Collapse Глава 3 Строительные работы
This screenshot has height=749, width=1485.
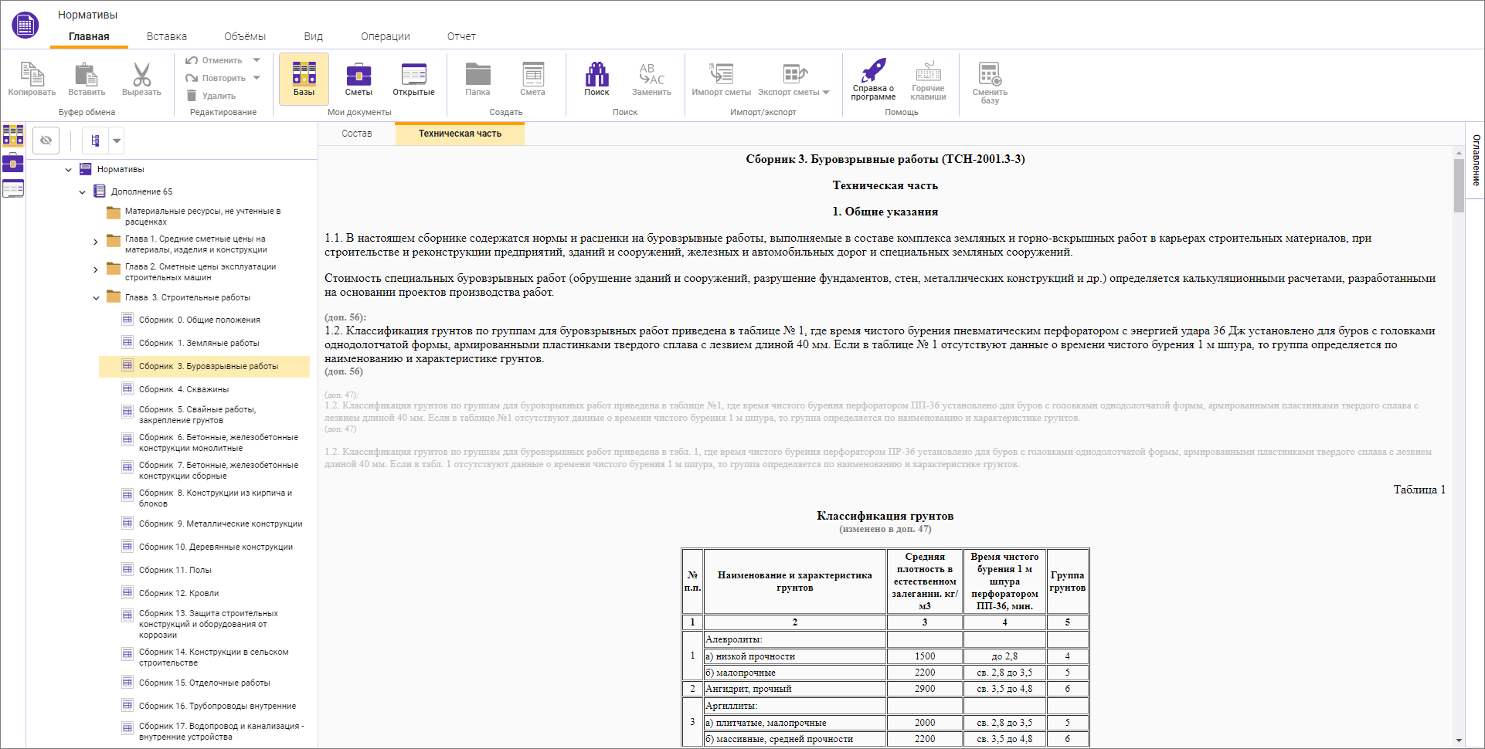[96, 298]
